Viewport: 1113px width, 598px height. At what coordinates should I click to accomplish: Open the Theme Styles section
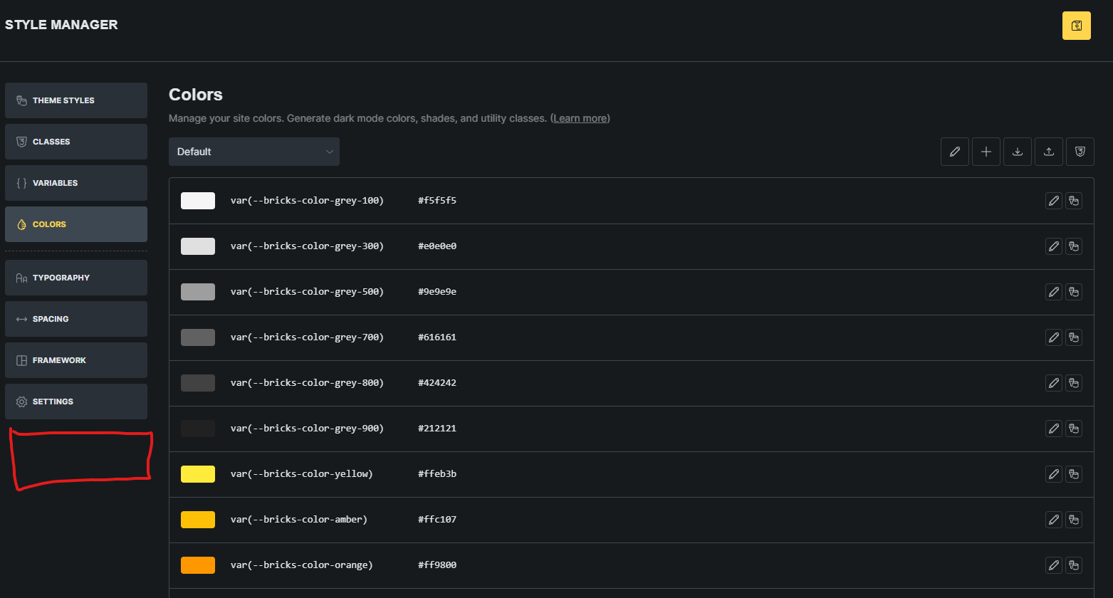point(76,100)
